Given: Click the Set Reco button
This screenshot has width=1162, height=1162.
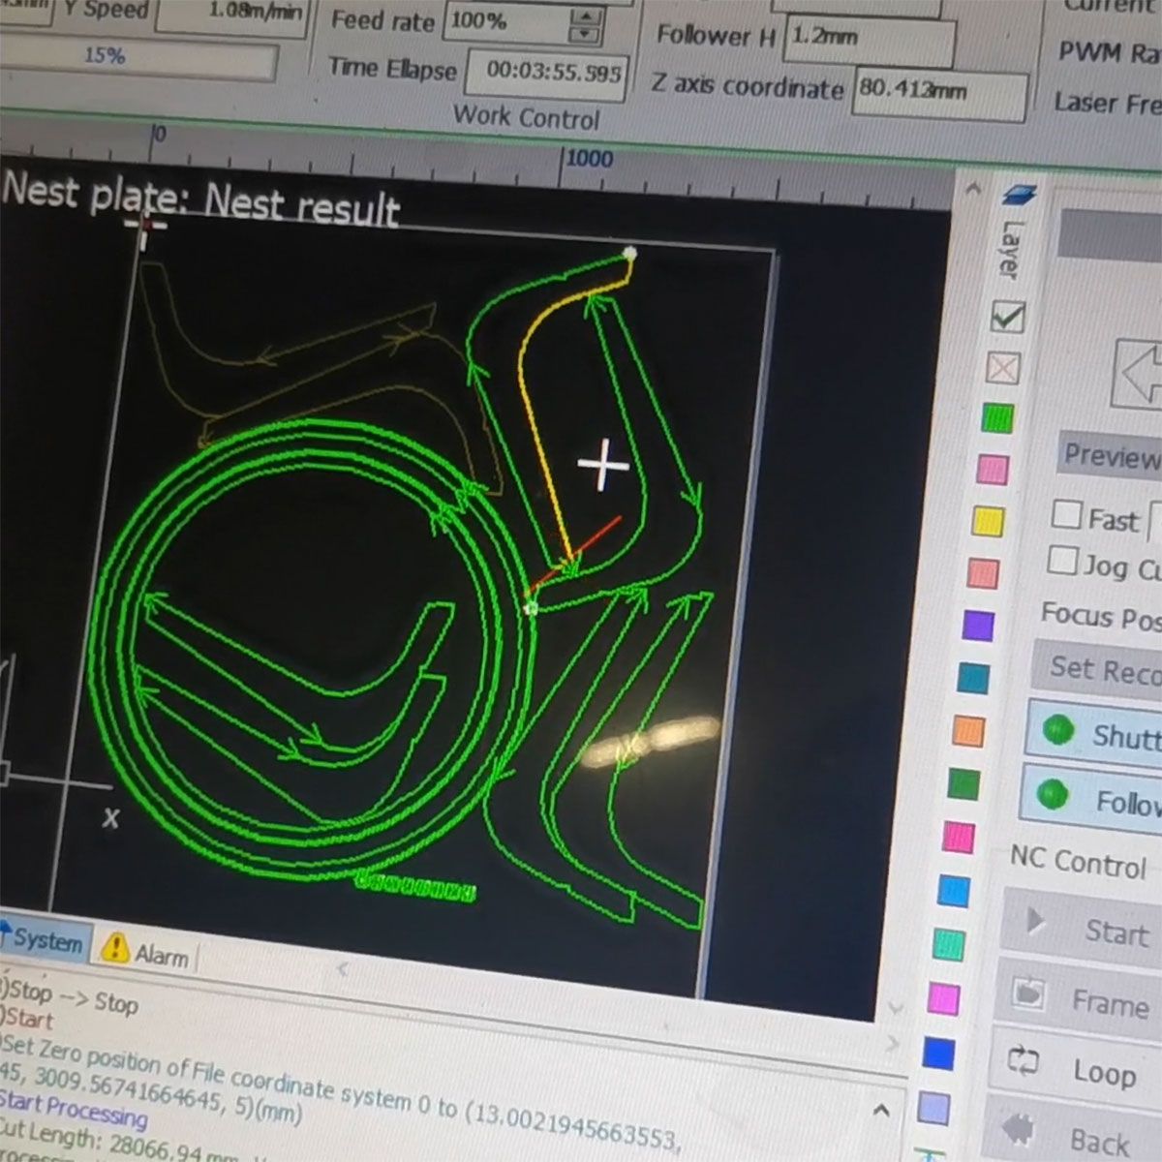Looking at the screenshot, I should click(x=1099, y=668).
